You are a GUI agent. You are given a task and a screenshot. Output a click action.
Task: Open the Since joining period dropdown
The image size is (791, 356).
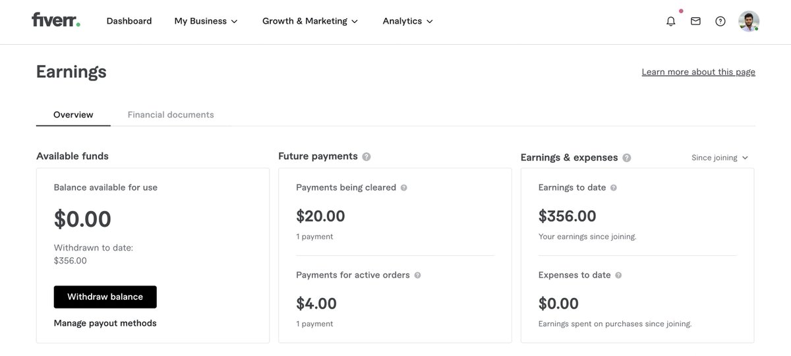click(720, 158)
